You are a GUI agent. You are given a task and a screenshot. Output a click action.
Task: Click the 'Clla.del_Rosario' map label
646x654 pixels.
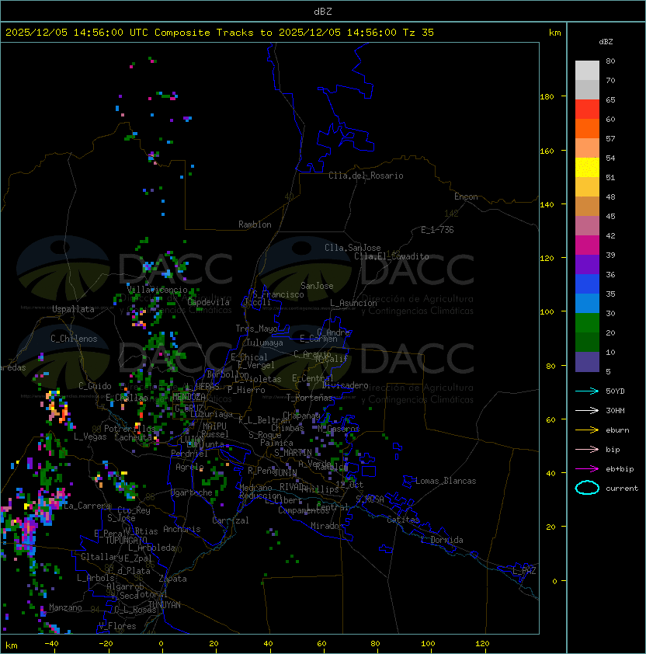[366, 176]
